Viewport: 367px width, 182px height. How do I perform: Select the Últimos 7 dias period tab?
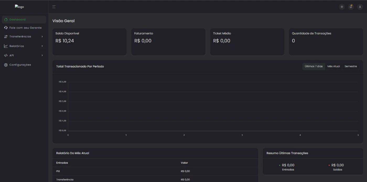314,66
